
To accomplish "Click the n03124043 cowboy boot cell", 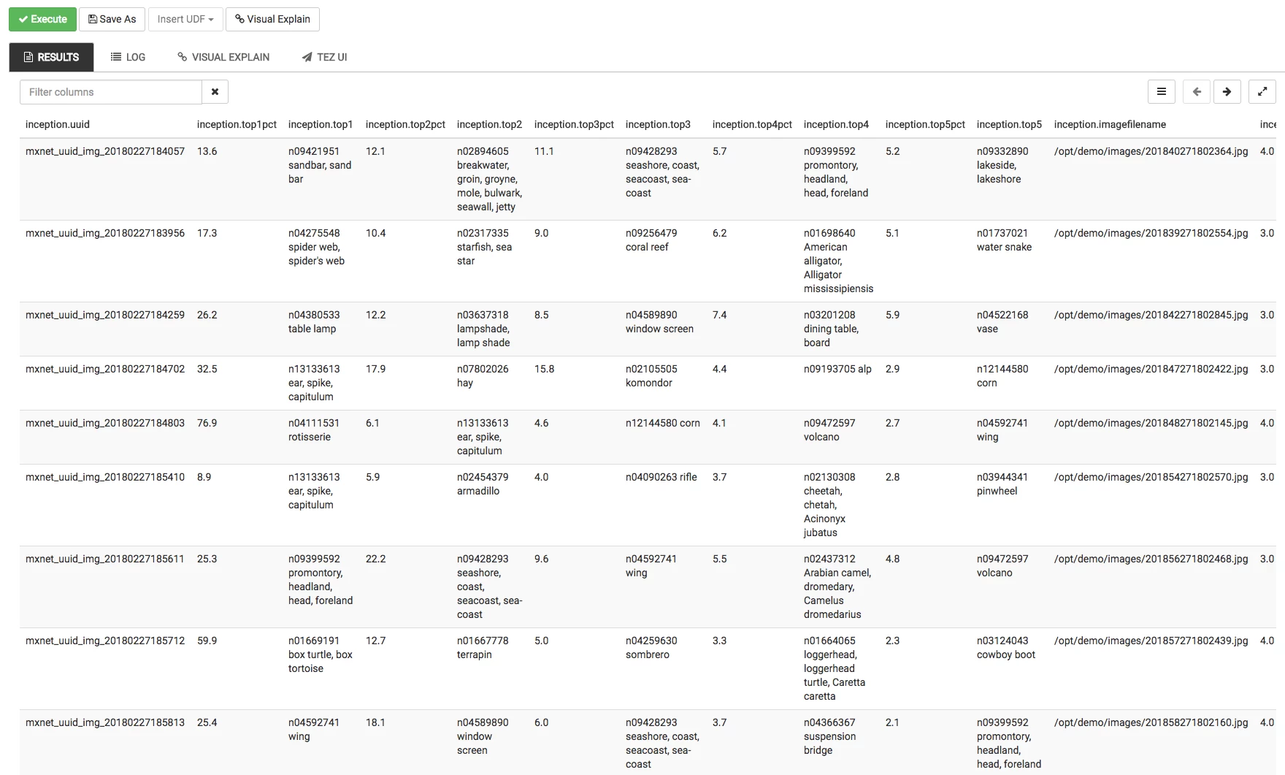I will 1006,648.
